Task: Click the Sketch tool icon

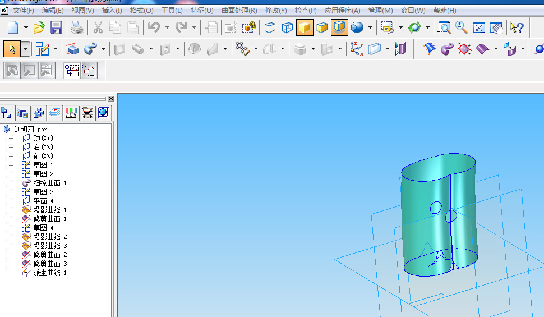Action: click(x=43, y=49)
